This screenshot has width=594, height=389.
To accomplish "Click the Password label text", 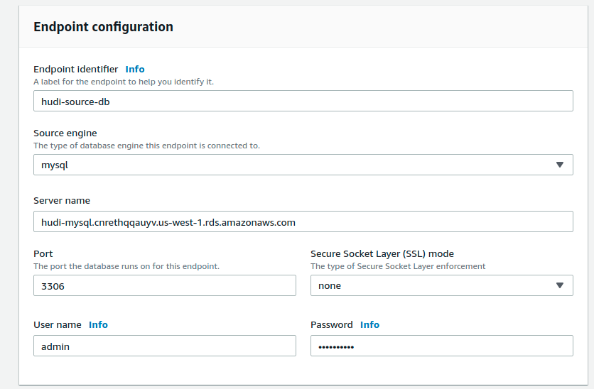I will 331,324.
